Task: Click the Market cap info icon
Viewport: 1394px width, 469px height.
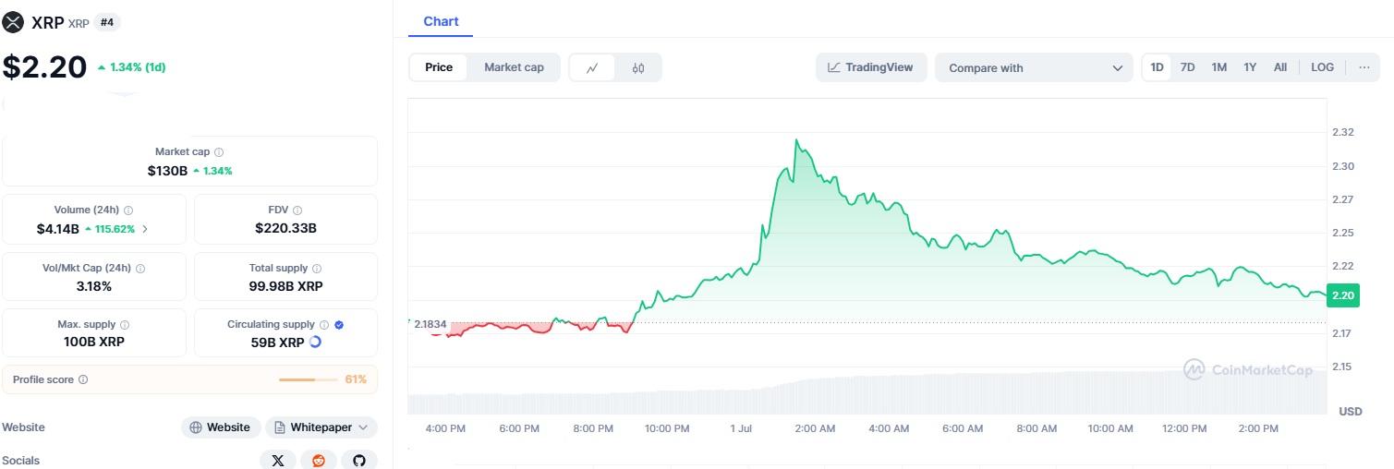Action: (x=219, y=151)
